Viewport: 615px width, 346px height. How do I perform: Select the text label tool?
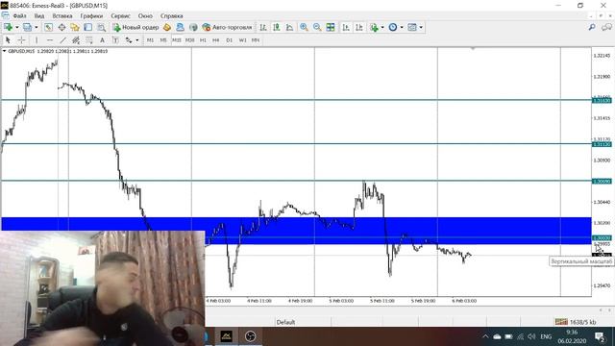pos(115,40)
